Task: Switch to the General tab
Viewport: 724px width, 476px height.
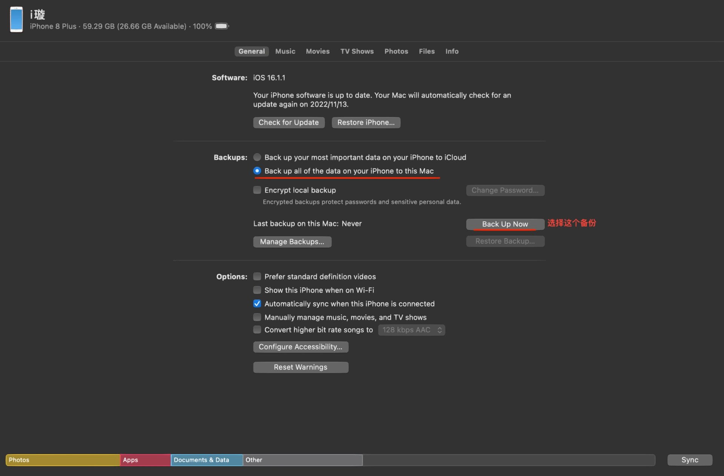Action: coord(252,51)
